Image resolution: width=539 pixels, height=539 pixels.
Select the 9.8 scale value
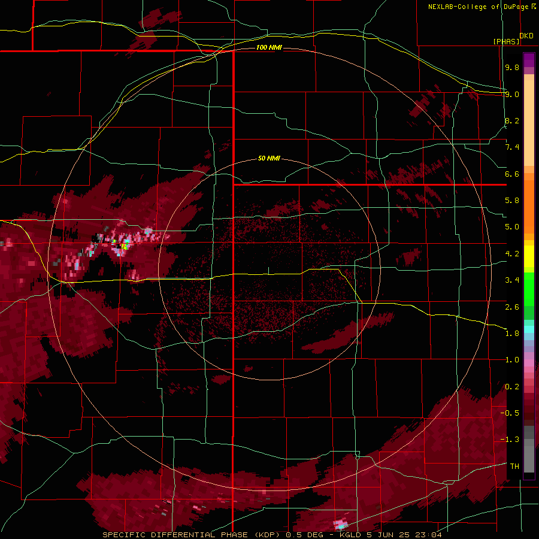coord(512,67)
